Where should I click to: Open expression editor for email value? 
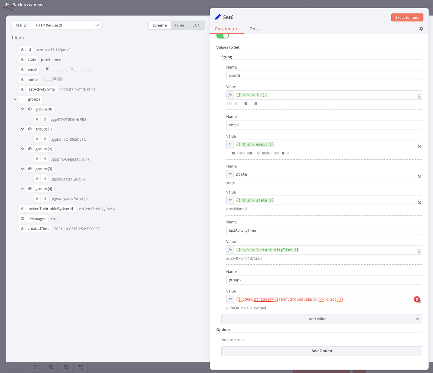[420, 147]
